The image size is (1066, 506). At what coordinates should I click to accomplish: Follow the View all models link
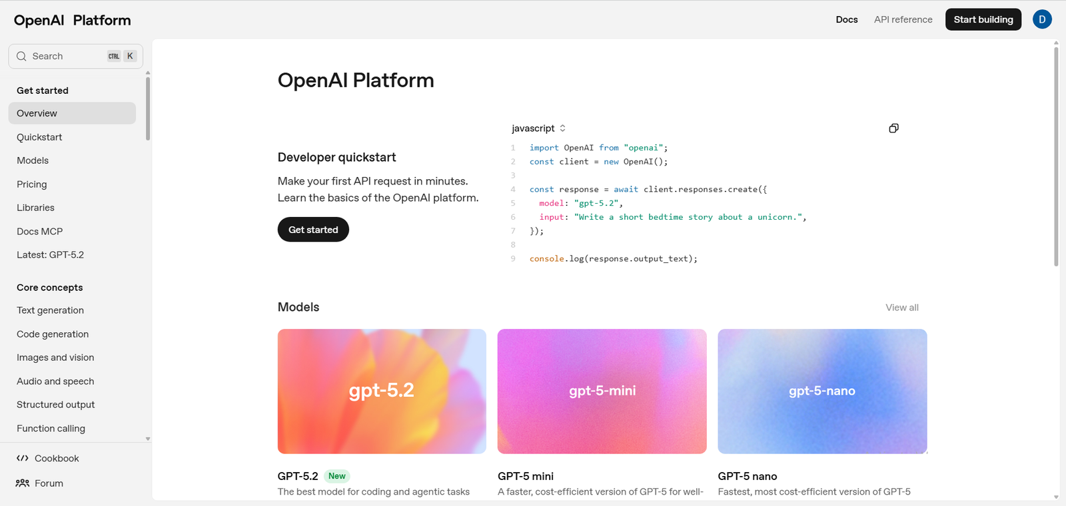point(901,308)
